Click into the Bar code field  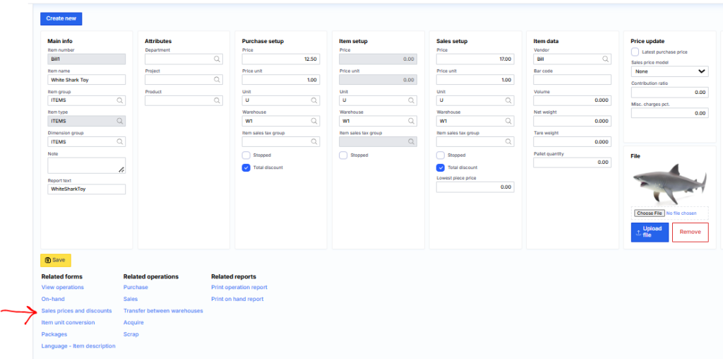pyautogui.click(x=572, y=80)
